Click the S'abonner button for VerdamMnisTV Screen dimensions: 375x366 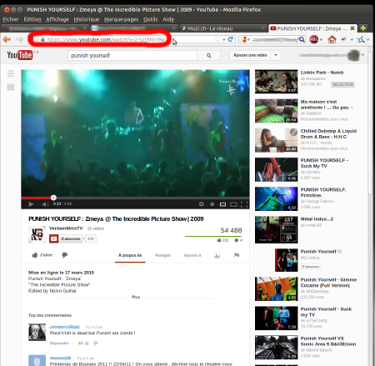pos(66,238)
